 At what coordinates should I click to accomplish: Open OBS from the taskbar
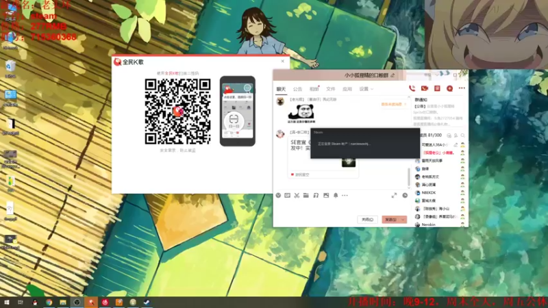pos(77,302)
